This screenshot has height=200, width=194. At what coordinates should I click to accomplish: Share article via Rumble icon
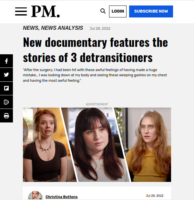pos(6,102)
